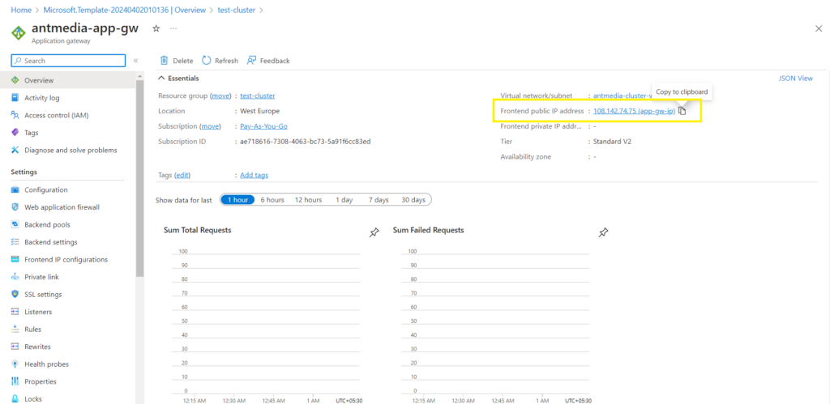Open the test-cluster resource group link

257,96
